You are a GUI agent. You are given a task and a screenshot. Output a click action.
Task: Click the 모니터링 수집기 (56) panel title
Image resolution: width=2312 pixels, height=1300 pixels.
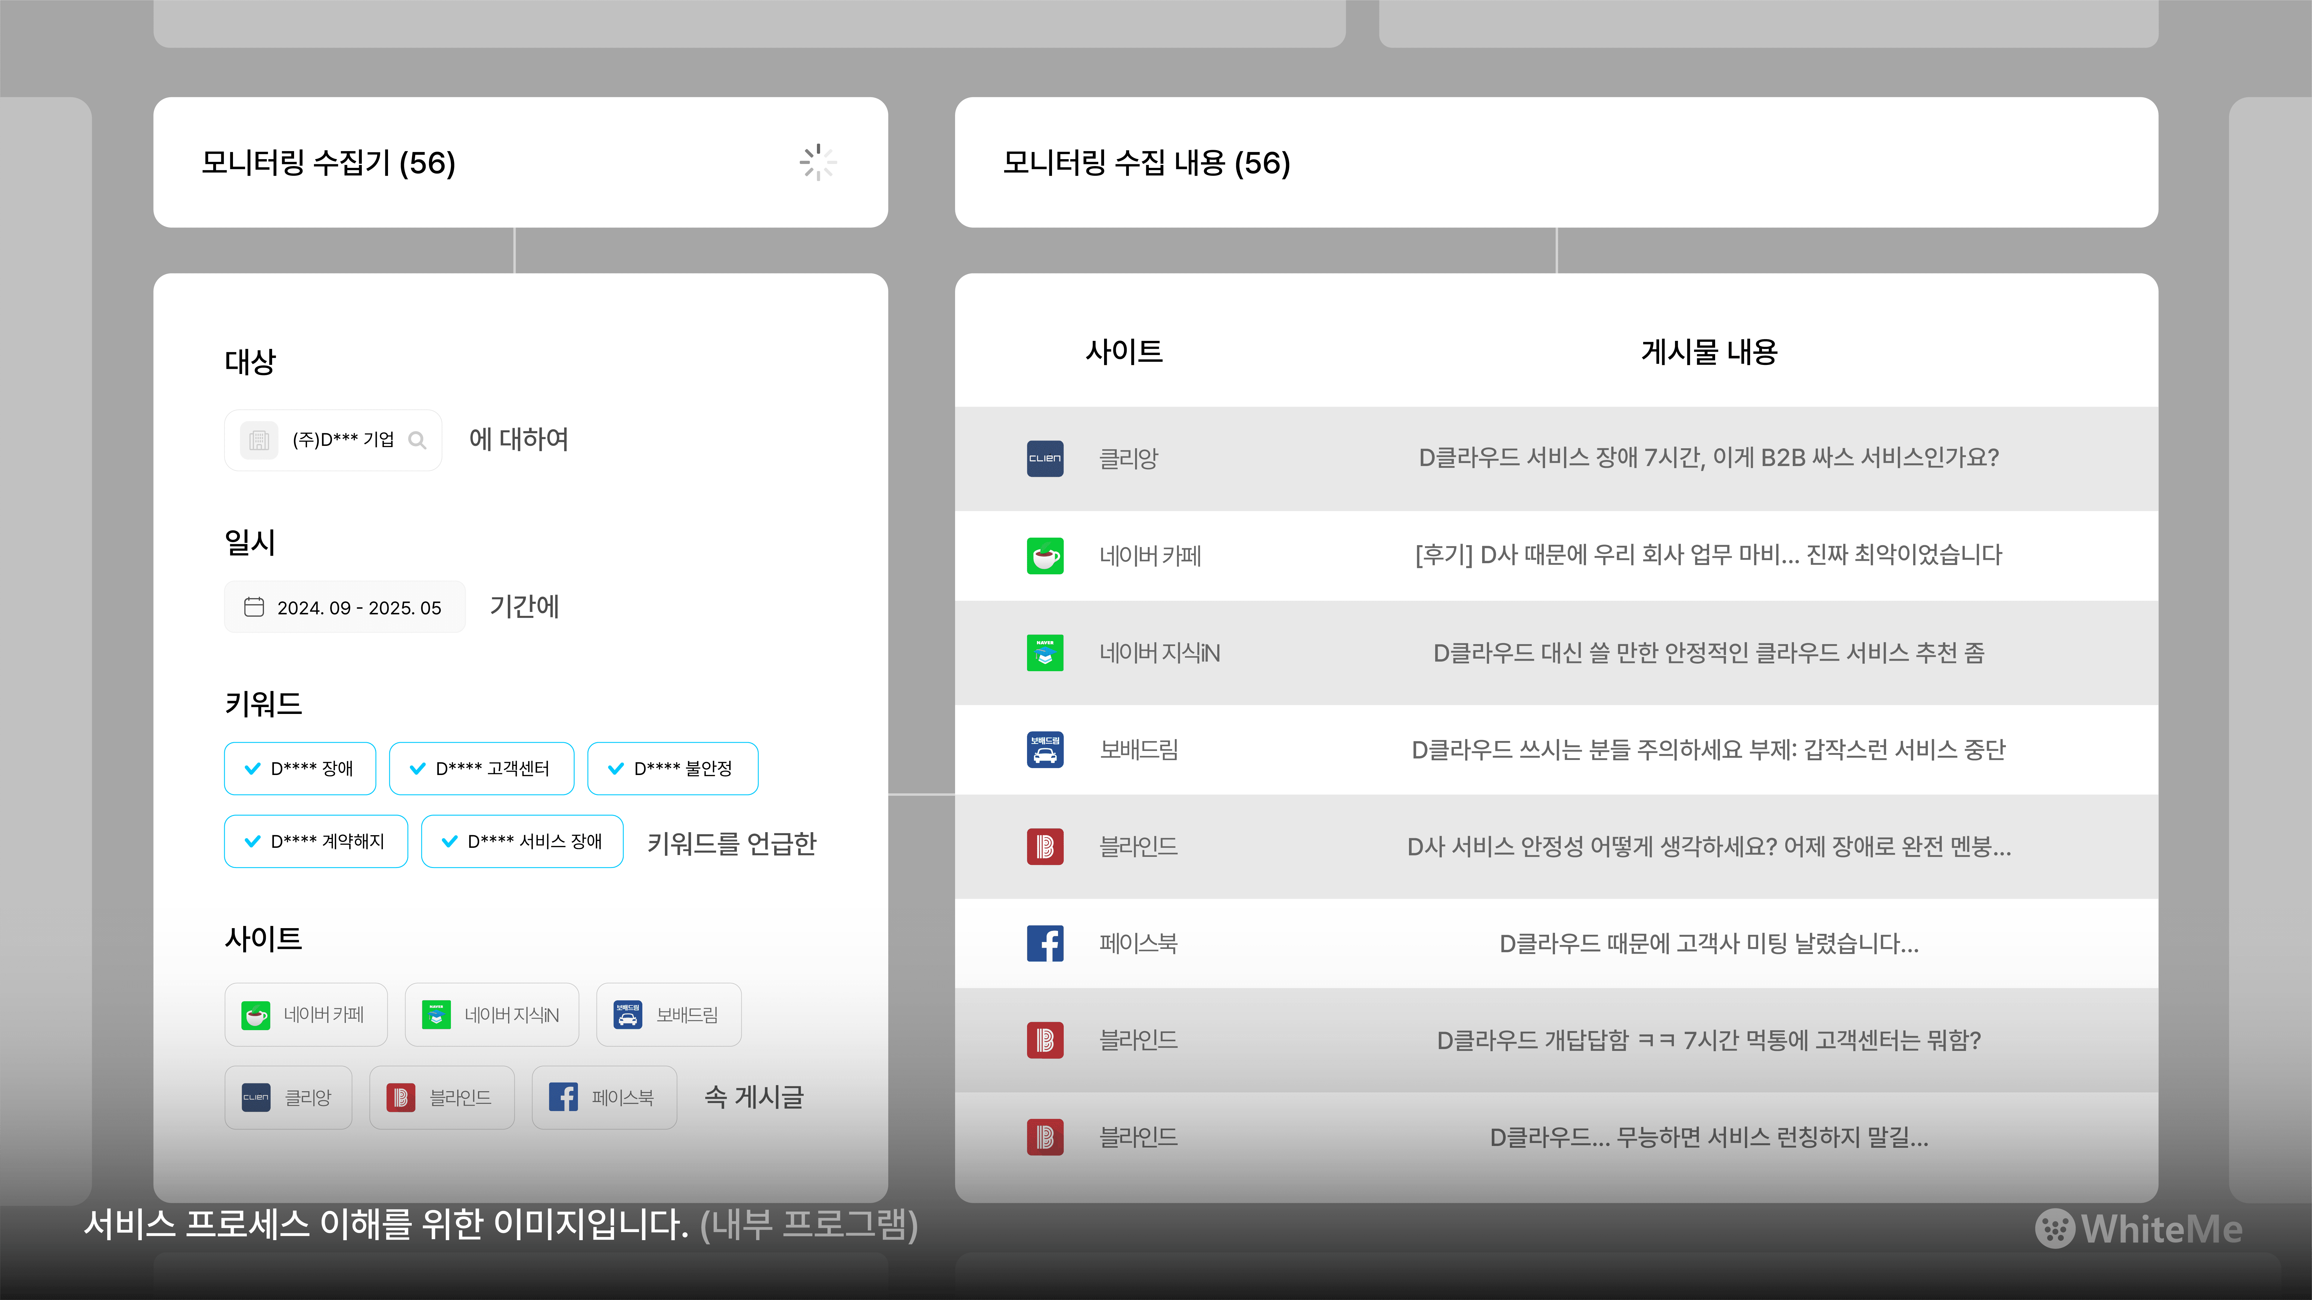coord(328,163)
